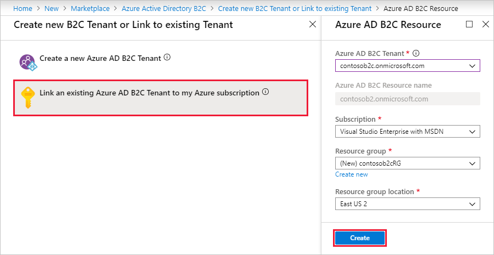Expand the Resource group location dropdown
Screen dimensions: 494x255
click(407, 204)
